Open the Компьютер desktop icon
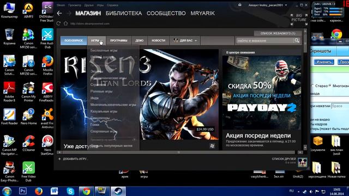 point(9,10)
